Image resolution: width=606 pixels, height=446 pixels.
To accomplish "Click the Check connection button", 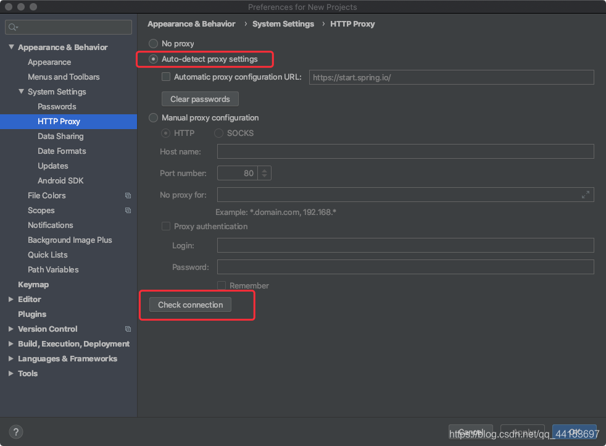I will (x=189, y=305).
